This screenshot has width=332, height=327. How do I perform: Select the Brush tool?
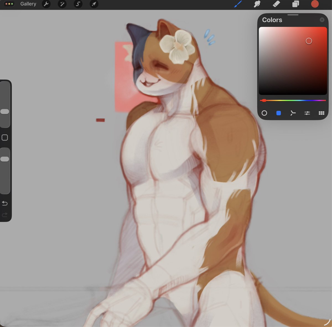click(238, 4)
